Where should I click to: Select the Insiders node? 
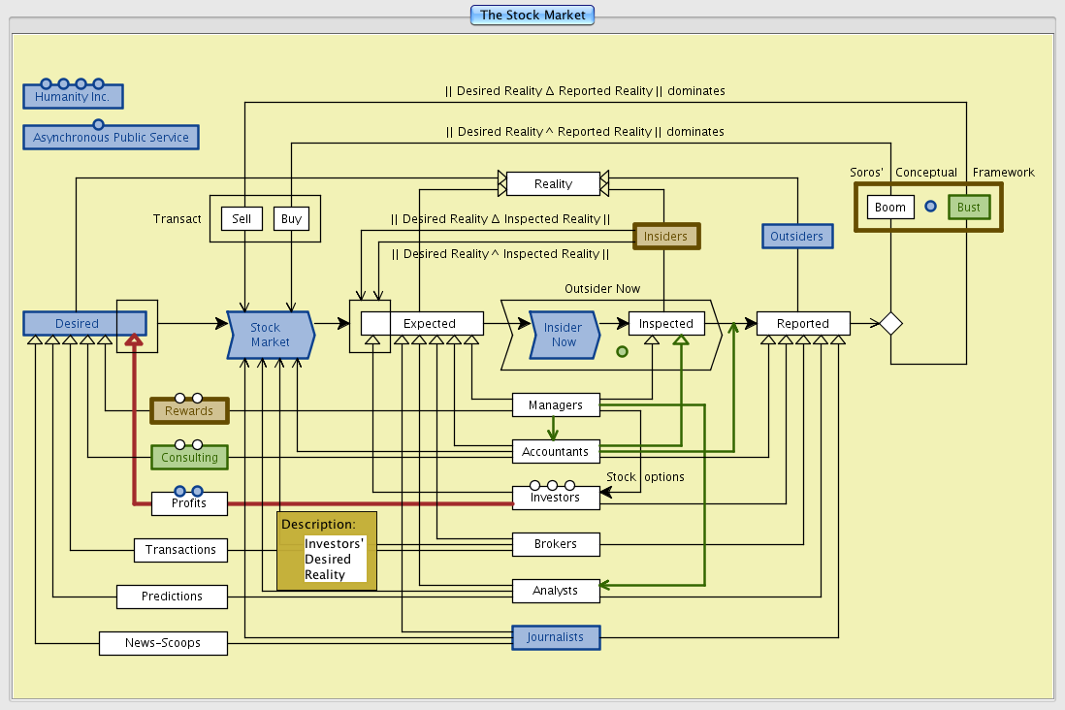tap(665, 236)
